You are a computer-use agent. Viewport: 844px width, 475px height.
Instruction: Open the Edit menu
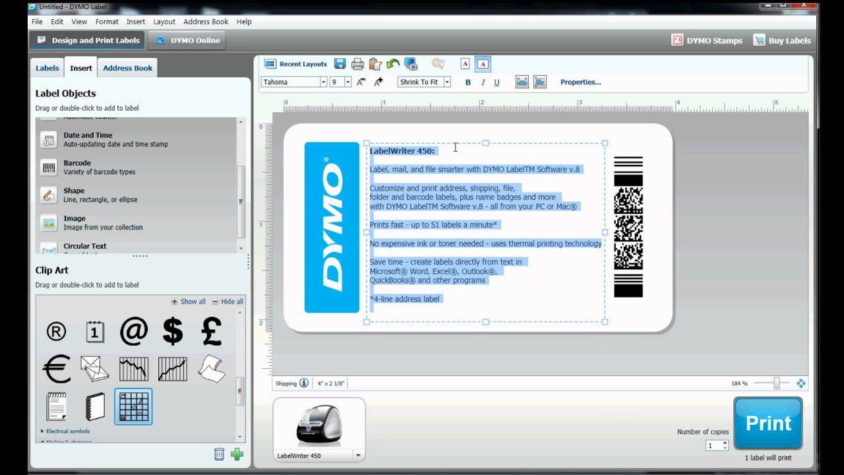coord(57,22)
